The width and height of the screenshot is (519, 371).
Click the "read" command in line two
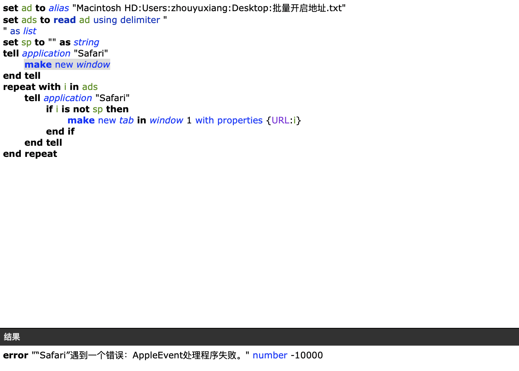pos(64,20)
